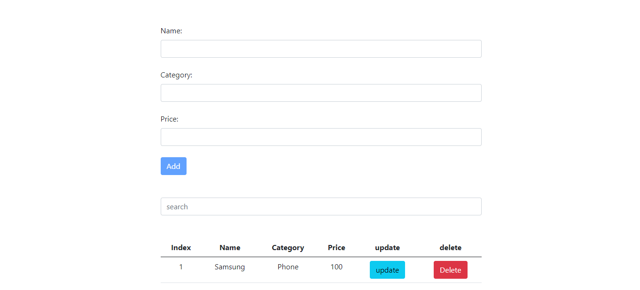Click the "Category:" form label

pyautogui.click(x=176, y=75)
